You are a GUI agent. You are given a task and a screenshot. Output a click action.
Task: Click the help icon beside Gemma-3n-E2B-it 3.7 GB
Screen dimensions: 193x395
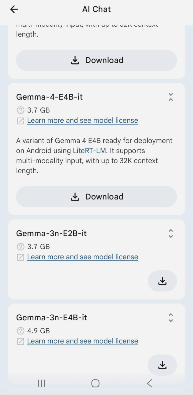(21, 246)
